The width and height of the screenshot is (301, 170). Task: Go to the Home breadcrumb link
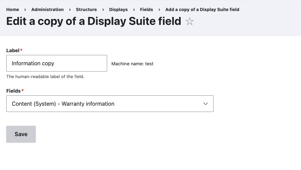coord(13,10)
